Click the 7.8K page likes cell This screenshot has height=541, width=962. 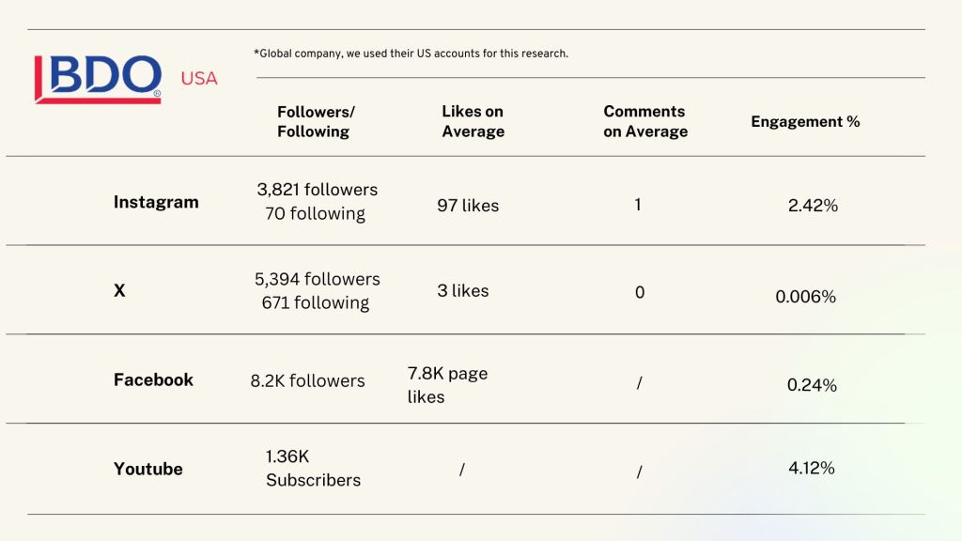click(447, 385)
